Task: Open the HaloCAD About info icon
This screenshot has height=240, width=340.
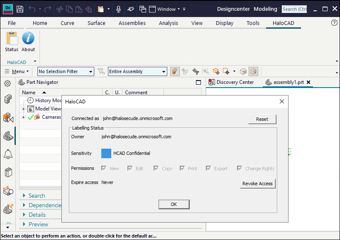Action: click(28, 42)
